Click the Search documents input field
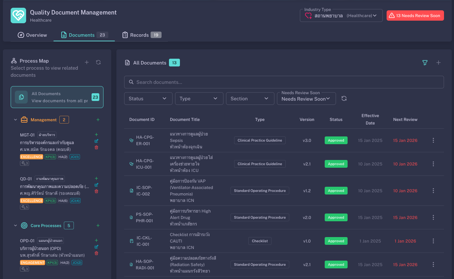The height and width of the screenshot is (279, 454). pos(284,82)
